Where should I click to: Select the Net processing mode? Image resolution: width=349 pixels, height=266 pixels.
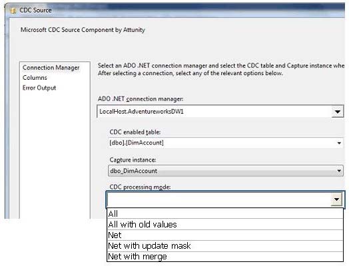coord(225,235)
